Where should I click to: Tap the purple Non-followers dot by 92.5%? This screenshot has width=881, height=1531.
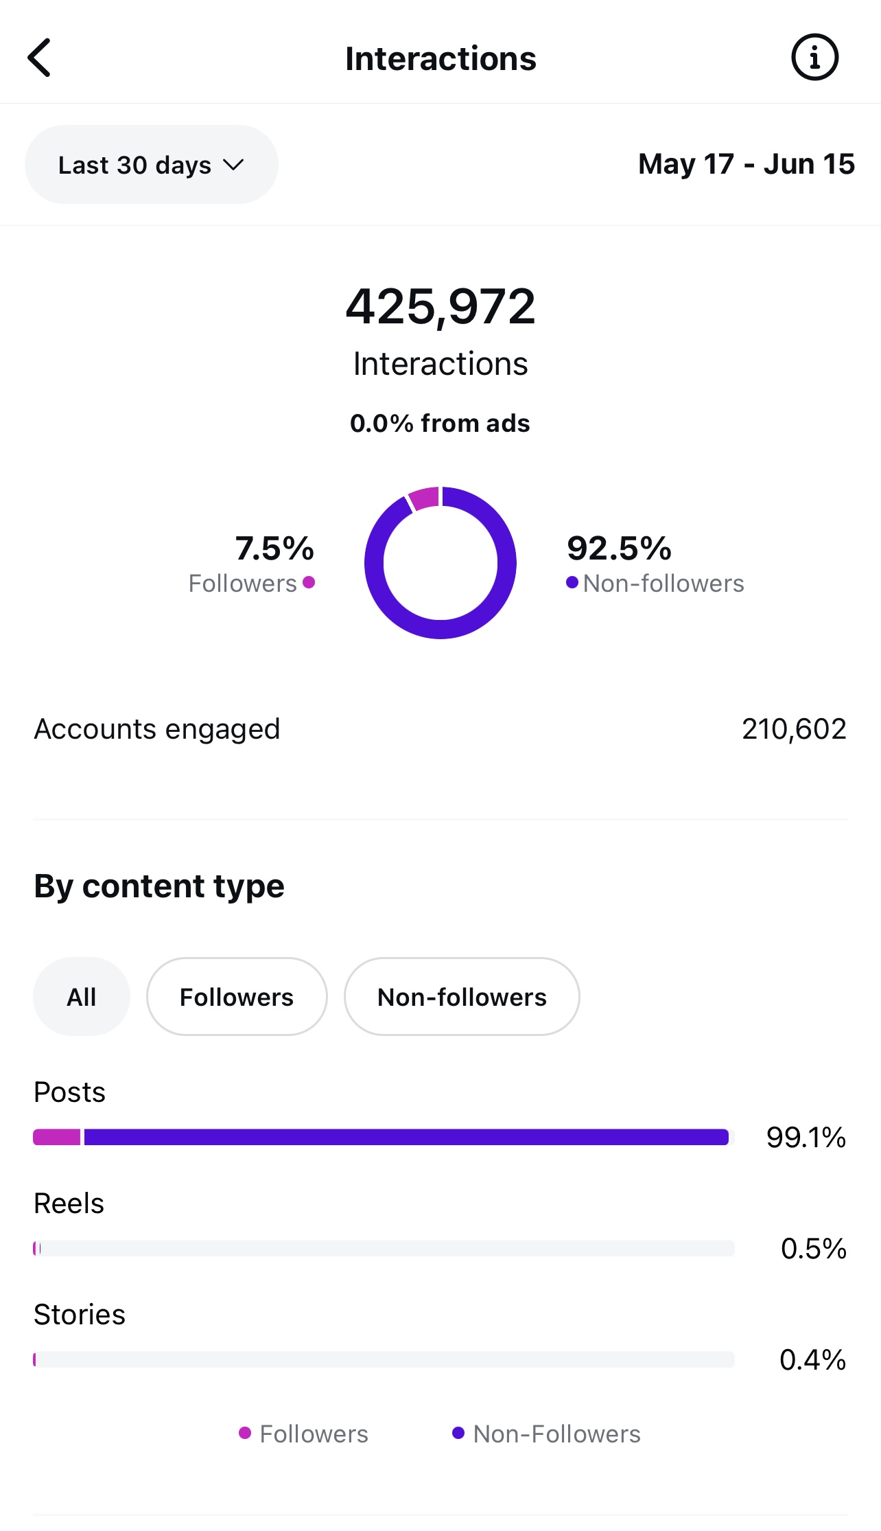(572, 583)
